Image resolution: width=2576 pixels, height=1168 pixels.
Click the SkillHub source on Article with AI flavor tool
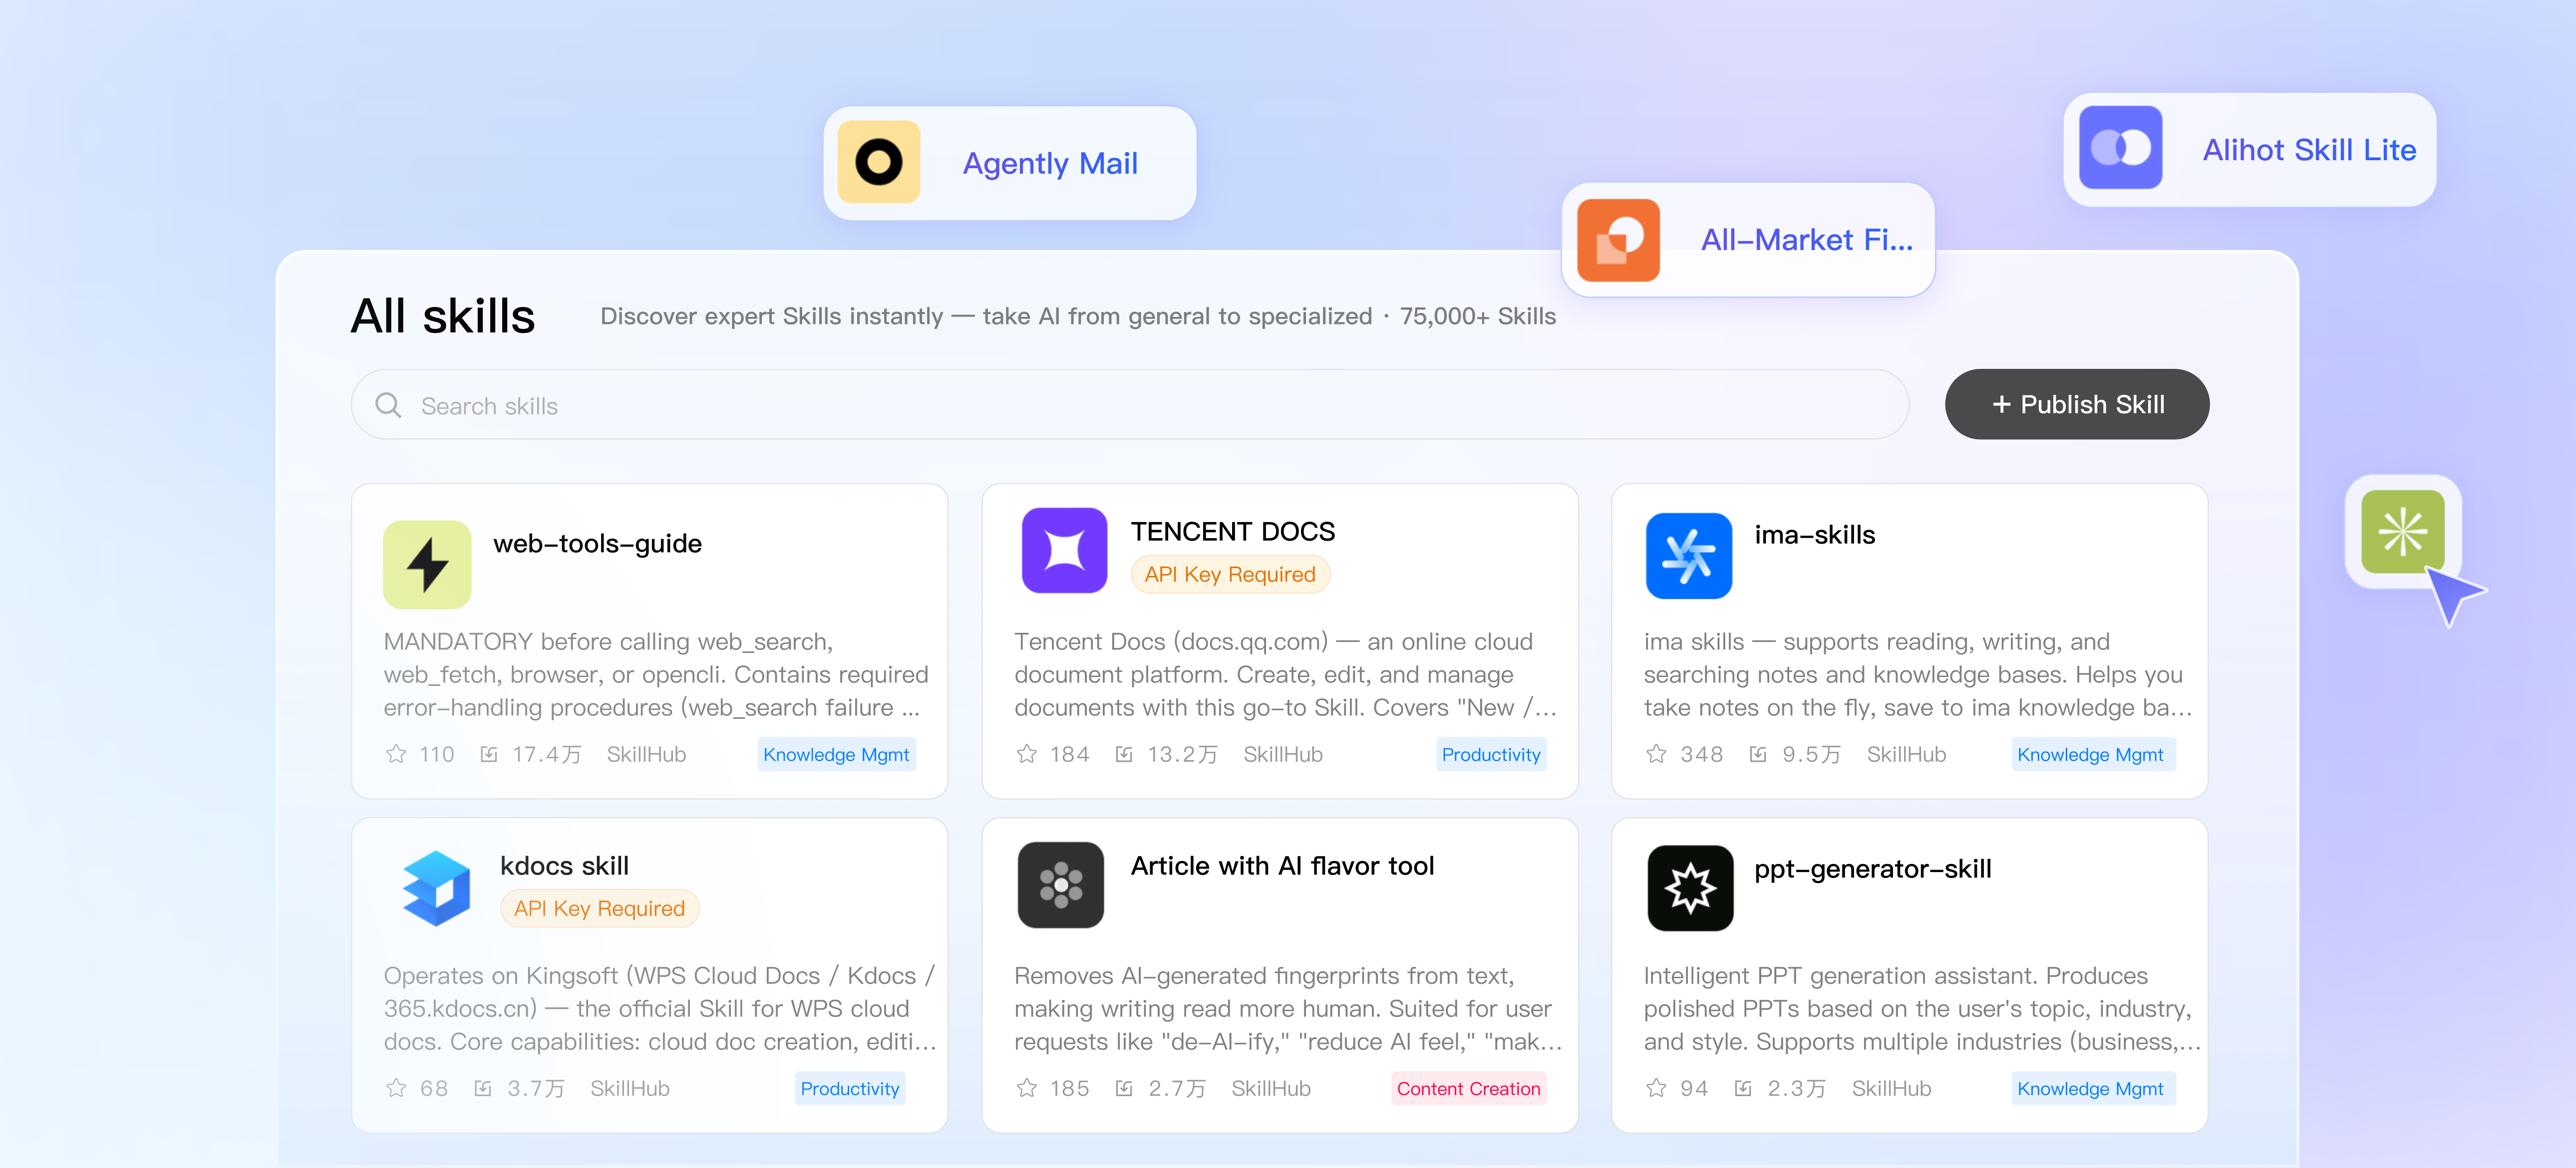pyautogui.click(x=1271, y=1088)
